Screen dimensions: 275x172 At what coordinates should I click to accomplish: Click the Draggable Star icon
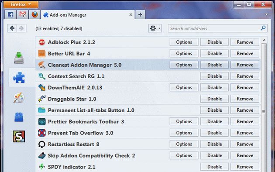[42, 99]
